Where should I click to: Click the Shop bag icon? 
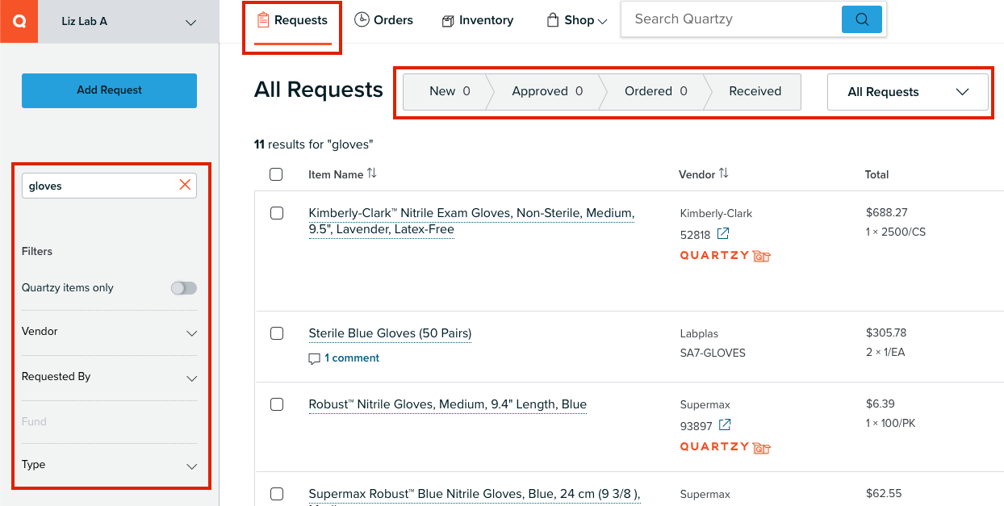pos(553,20)
